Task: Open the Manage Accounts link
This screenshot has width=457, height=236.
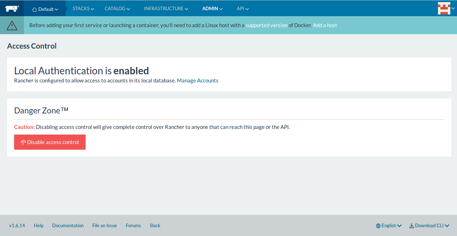Action: 198,81
